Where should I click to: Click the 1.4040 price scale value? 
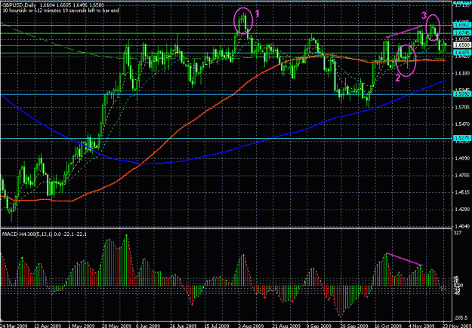coord(461,226)
